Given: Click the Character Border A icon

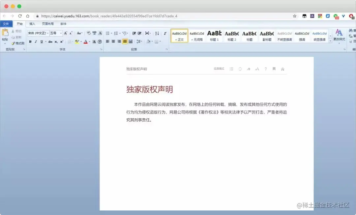Looking at the screenshot, I should click(x=100, y=33).
